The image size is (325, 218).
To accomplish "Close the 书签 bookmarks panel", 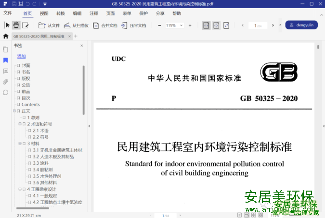I will (x=81, y=46).
